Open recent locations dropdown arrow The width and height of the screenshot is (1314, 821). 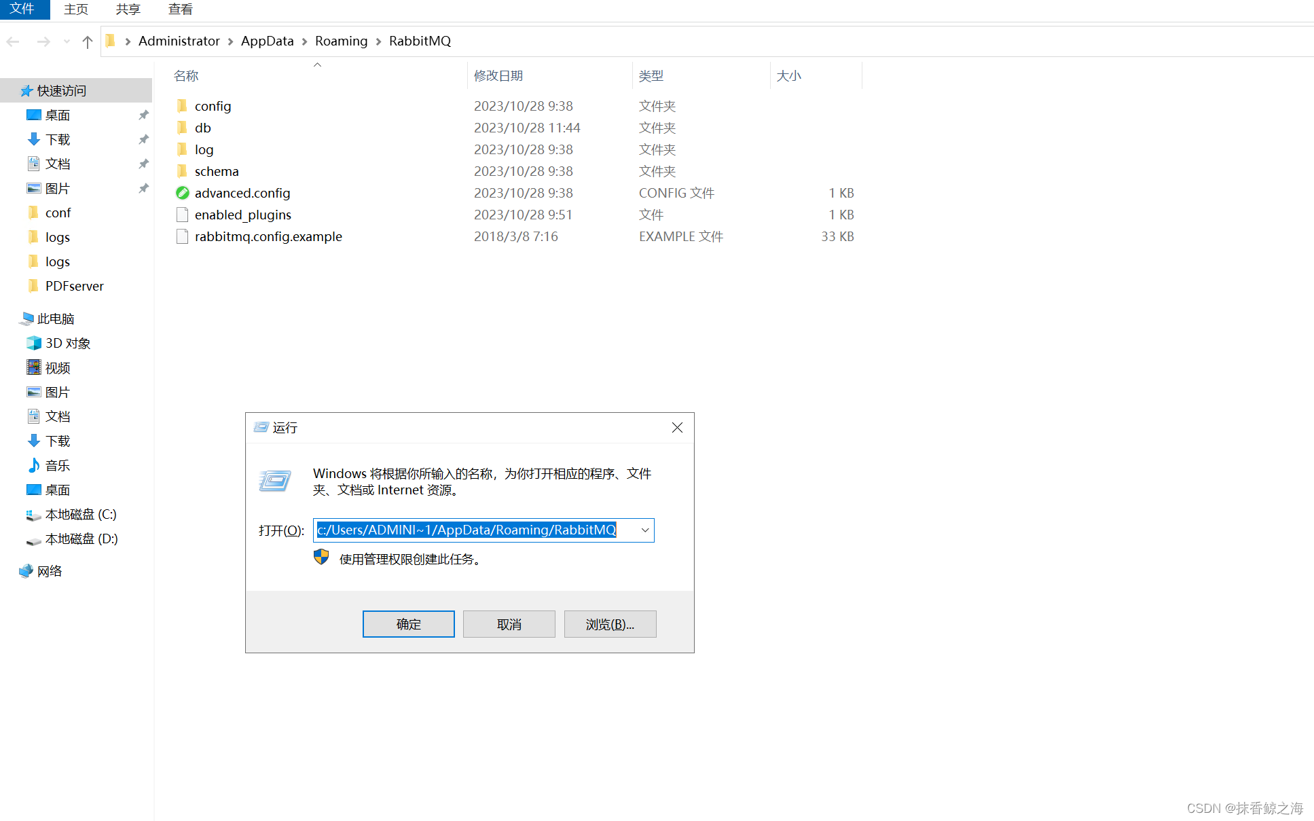coord(67,41)
